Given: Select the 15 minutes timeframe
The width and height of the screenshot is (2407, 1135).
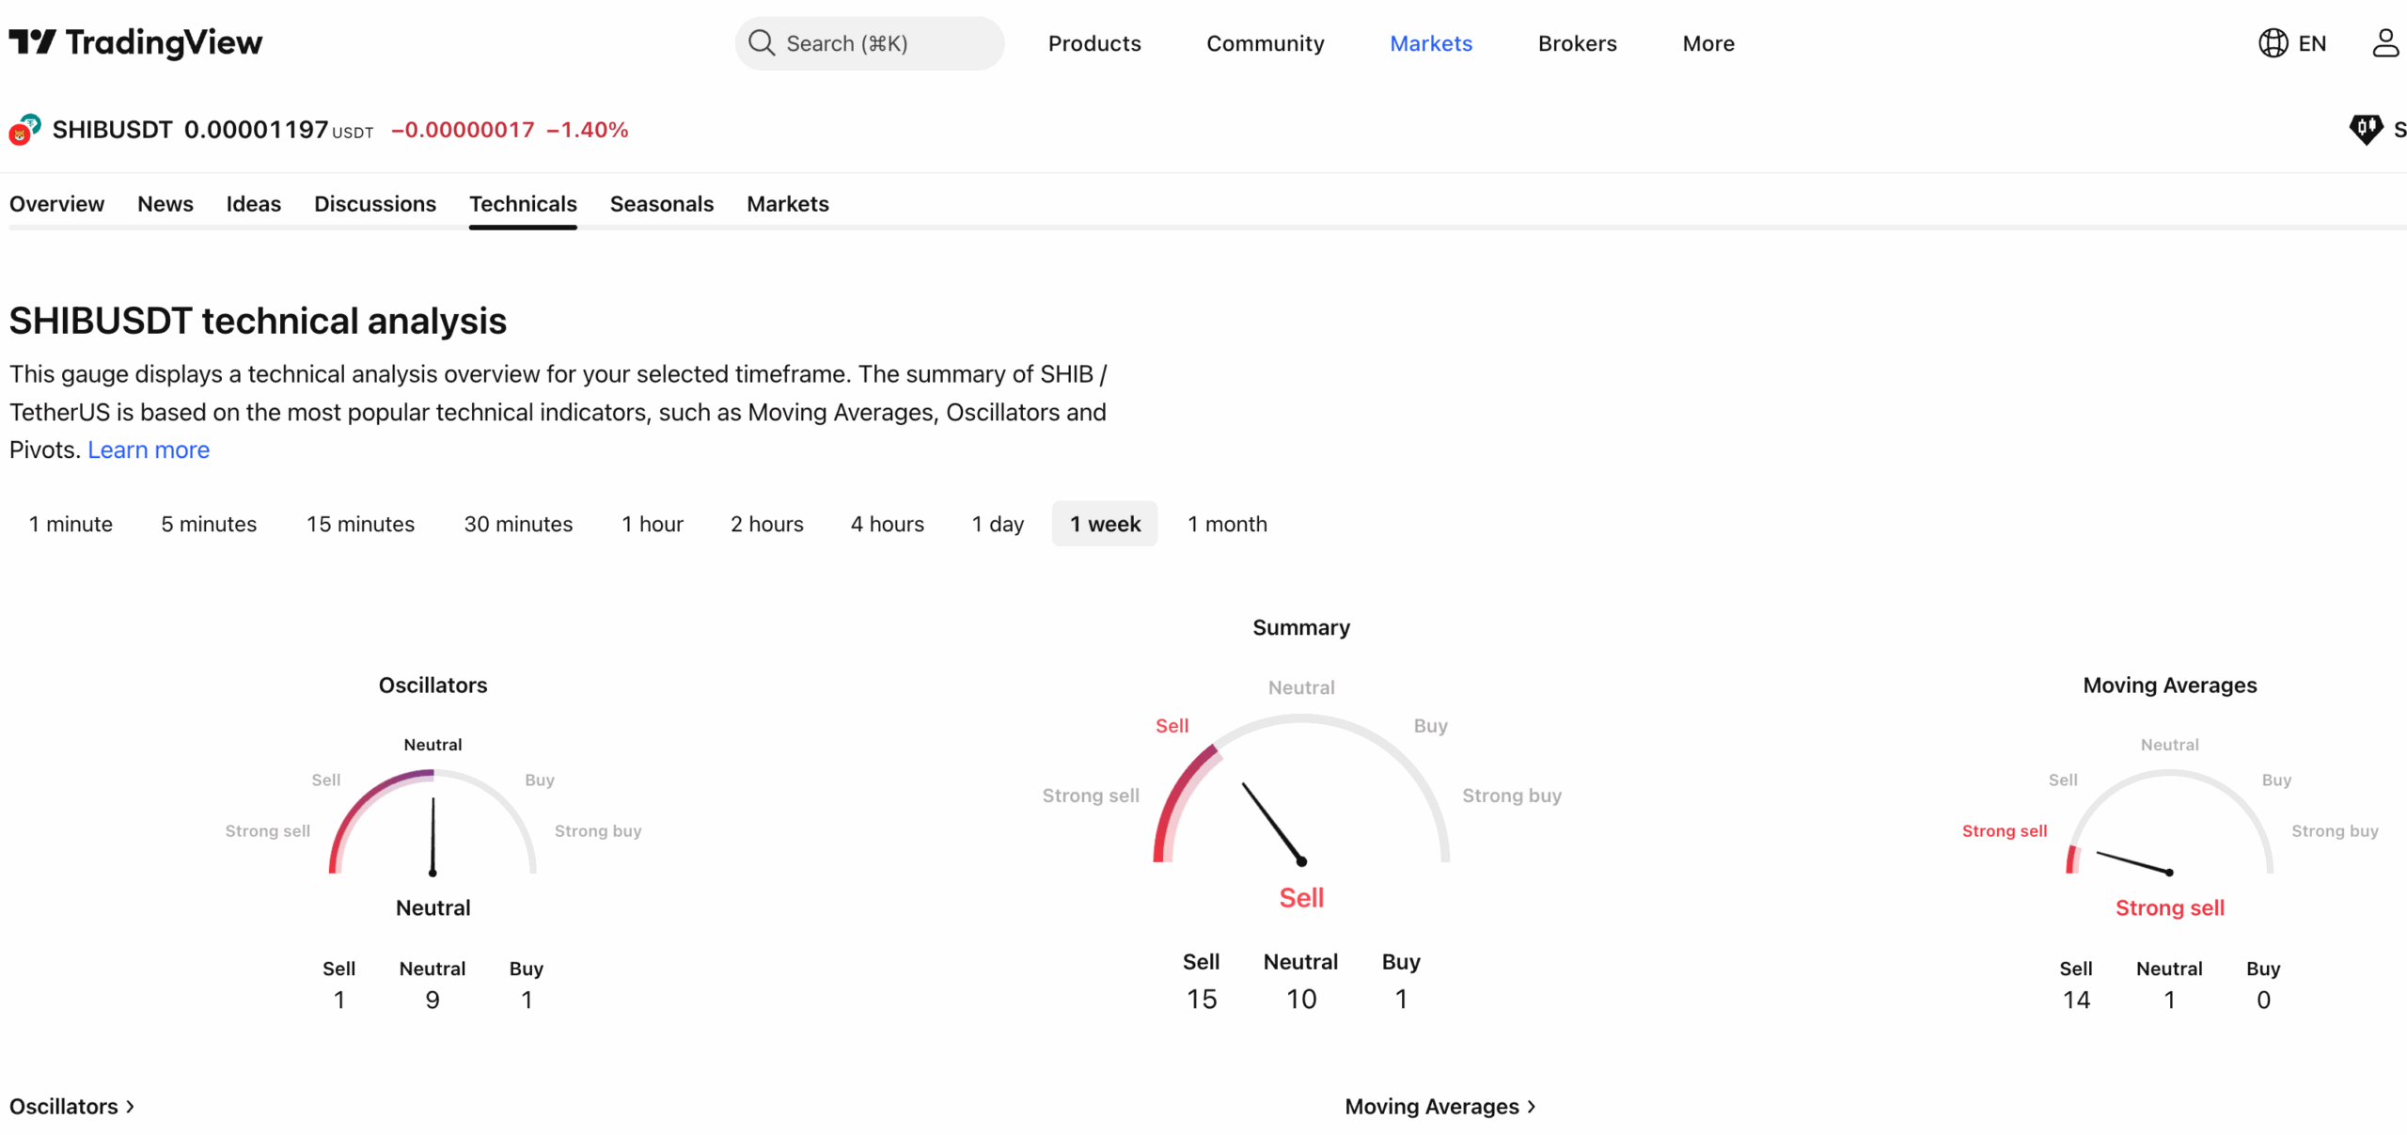Looking at the screenshot, I should (x=360, y=524).
